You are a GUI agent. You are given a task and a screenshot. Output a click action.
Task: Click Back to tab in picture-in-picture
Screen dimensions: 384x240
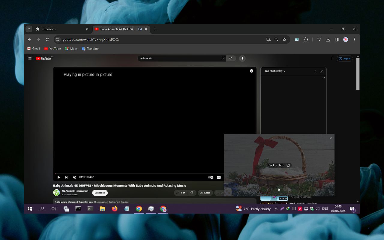click(x=279, y=165)
